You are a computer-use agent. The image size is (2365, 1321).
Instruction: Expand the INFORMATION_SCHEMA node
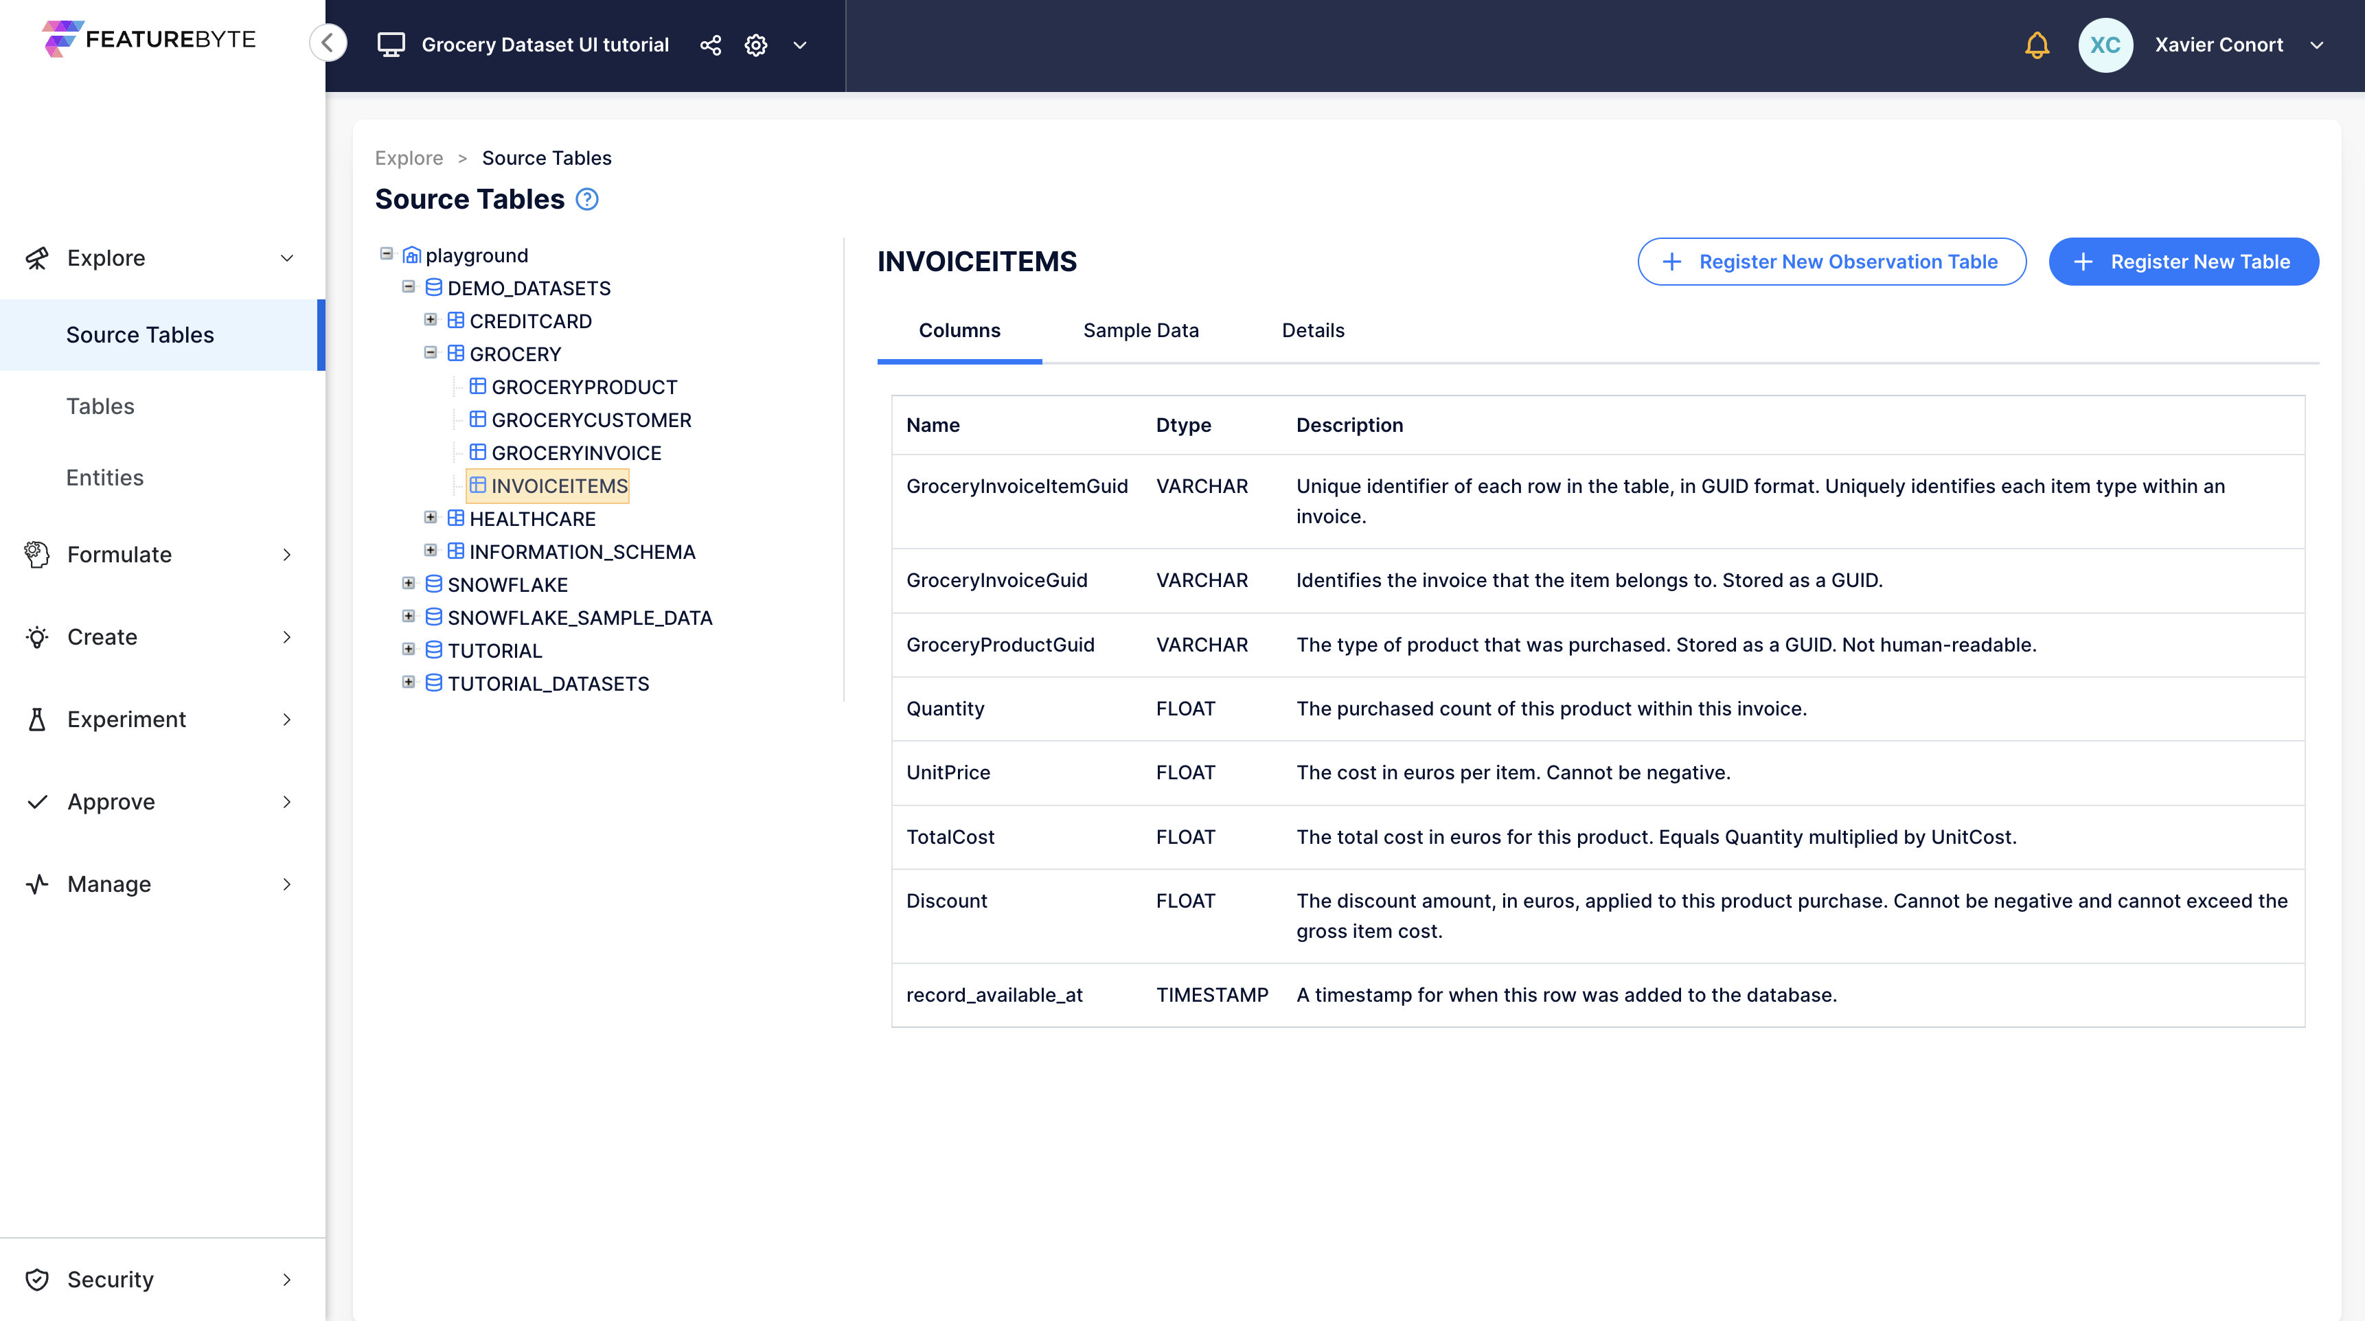point(431,551)
